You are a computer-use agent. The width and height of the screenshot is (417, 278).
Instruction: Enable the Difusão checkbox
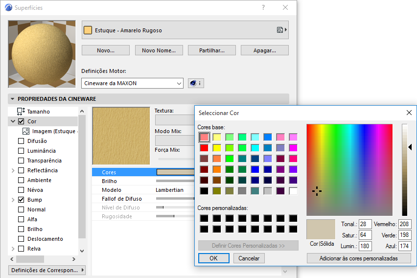tap(21, 141)
